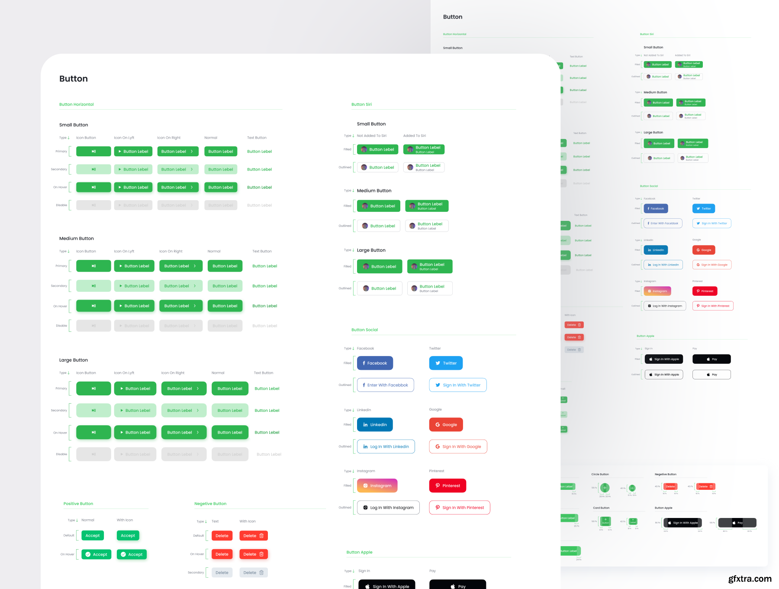Click the primary icon-only play button under Small Button

pyautogui.click(x=93, y=152)
